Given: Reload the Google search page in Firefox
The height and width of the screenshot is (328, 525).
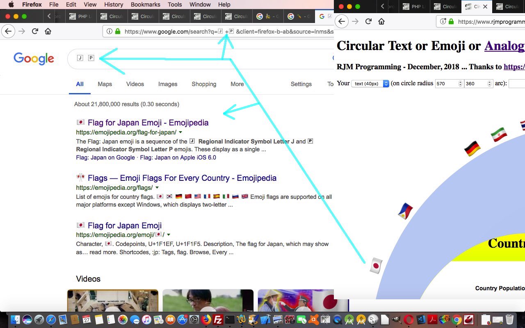Looking at the screenshot, I should 35,31.
